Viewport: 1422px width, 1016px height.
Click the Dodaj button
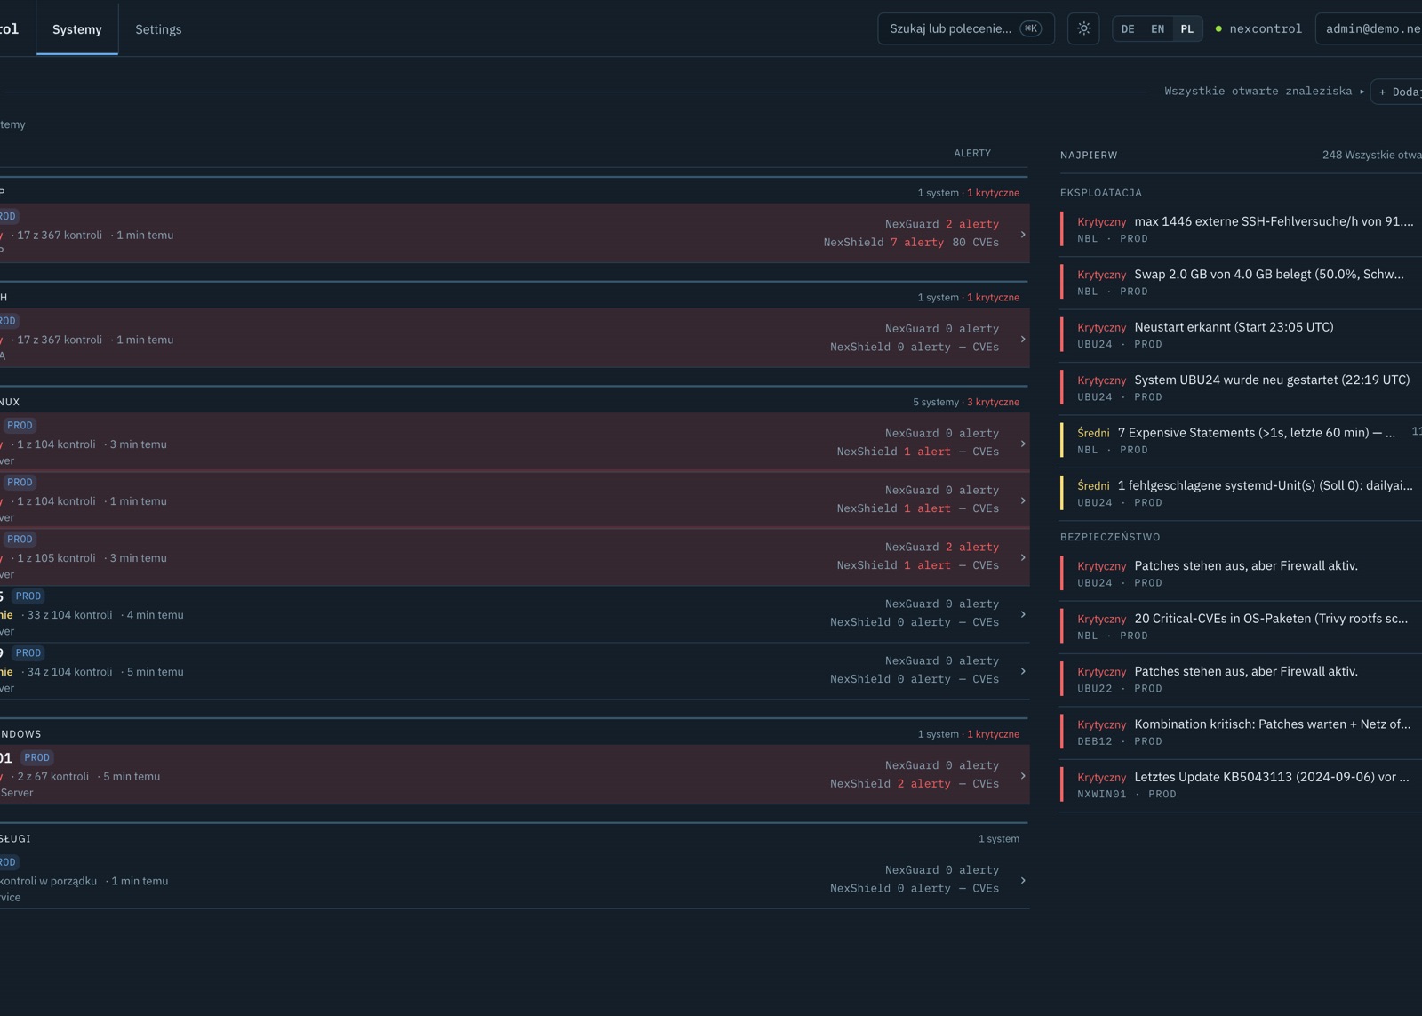(x=1397, y=92)
